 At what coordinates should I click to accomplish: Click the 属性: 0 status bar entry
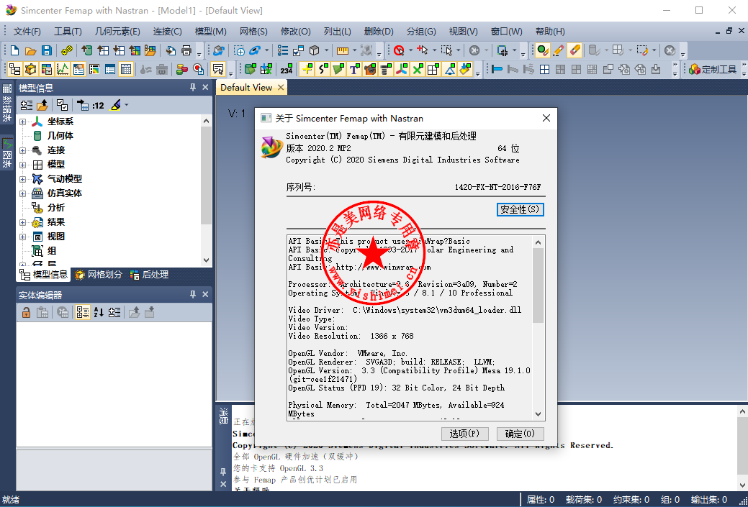[541, 499]
